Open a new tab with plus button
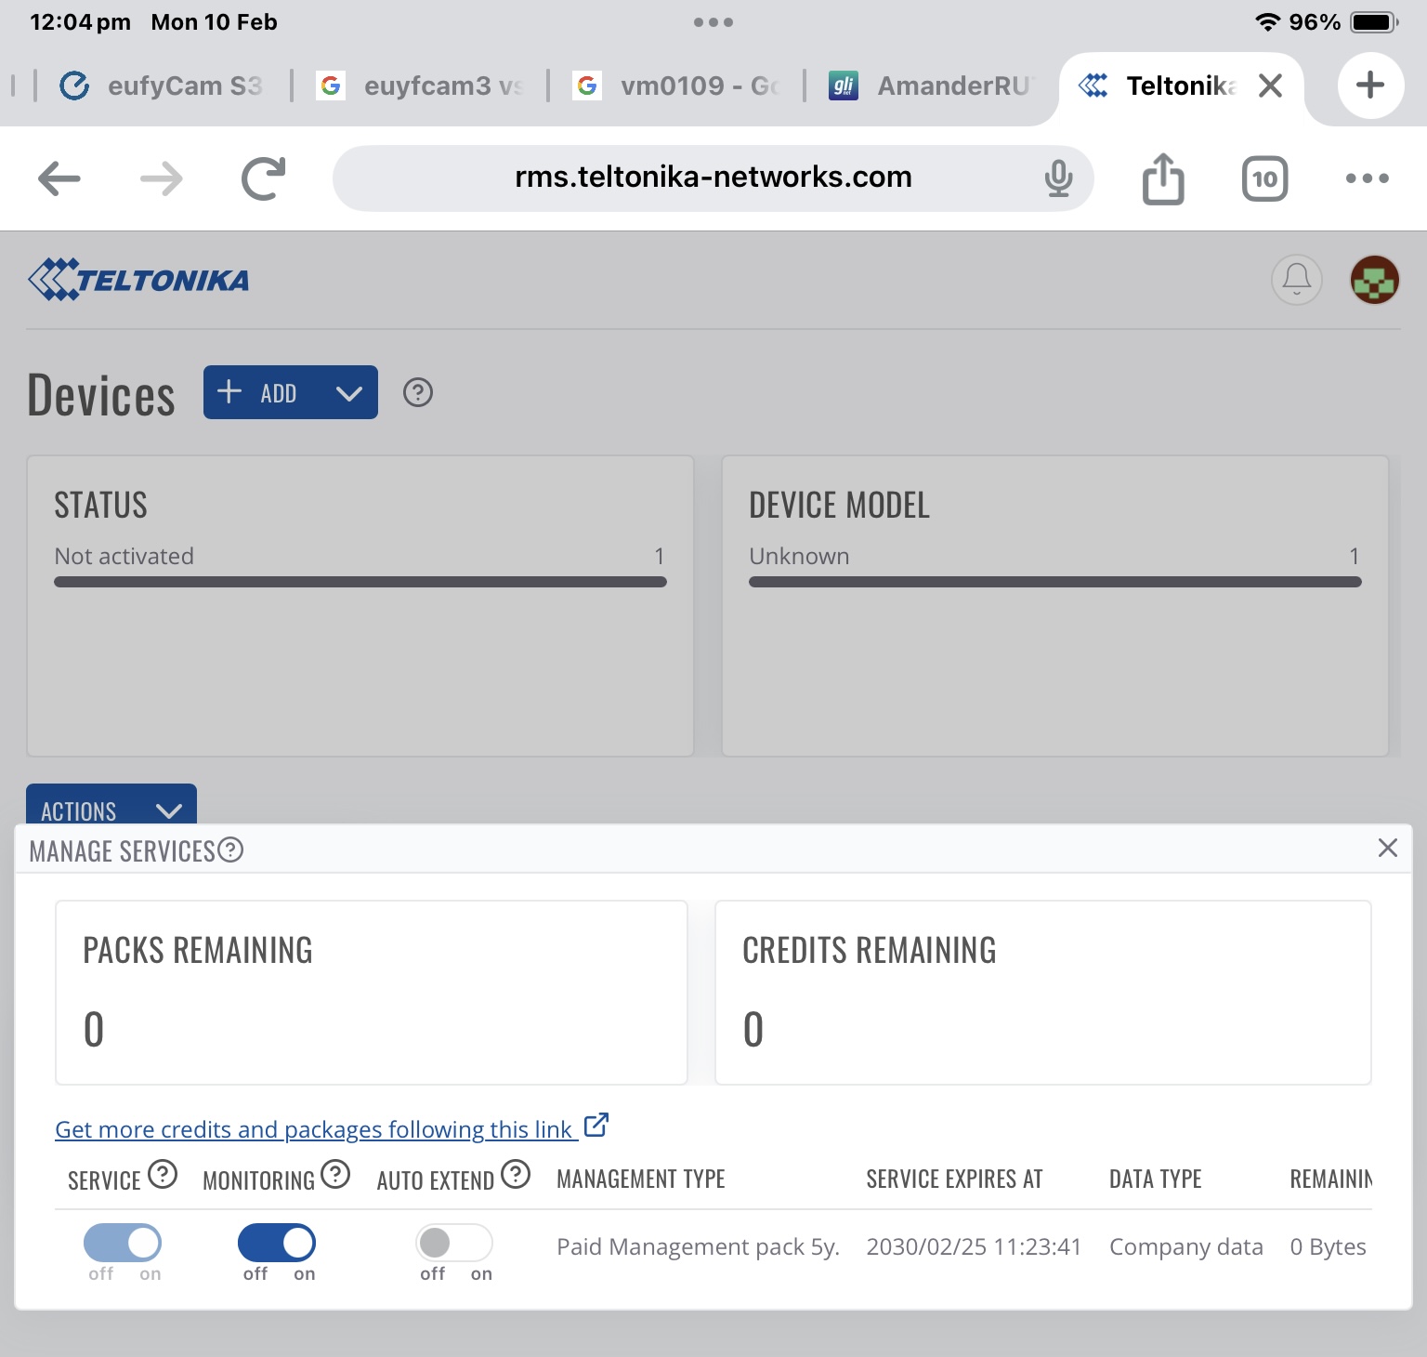Viewport: 1427px width, 1357px height. pyautogui.click(x=1370, y=86)
